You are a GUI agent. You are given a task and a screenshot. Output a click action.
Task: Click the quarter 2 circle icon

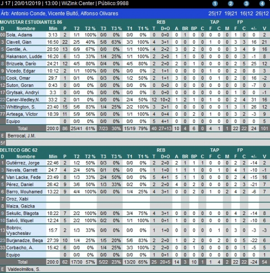click(x=230, y=4)
